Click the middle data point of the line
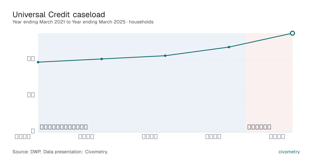313x164 pixels. [165, 56]
